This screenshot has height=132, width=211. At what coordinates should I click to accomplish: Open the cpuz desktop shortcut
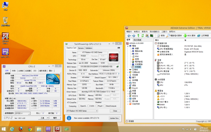click(5, 53)
